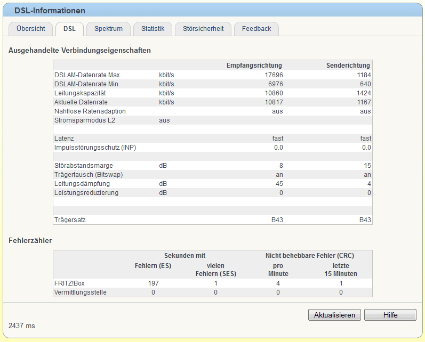Click the 2437 ms load time text
The height and width of the screenshot is (342, 425).
click(22, 325)
